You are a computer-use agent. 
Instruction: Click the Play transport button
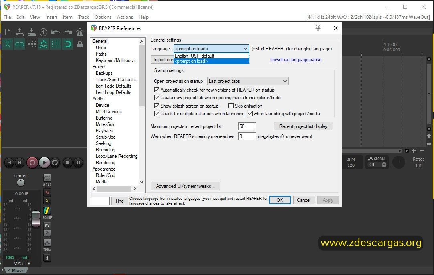(x=44, y=163)
